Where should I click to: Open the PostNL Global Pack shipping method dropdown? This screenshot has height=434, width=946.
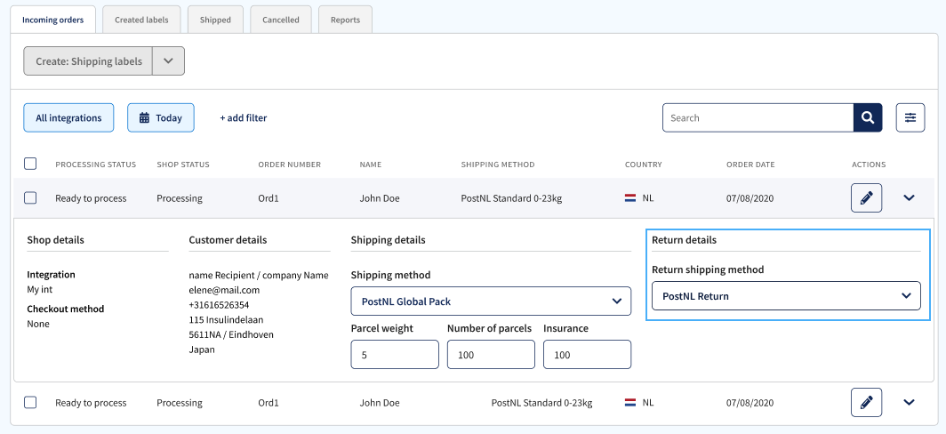point(491,301)
